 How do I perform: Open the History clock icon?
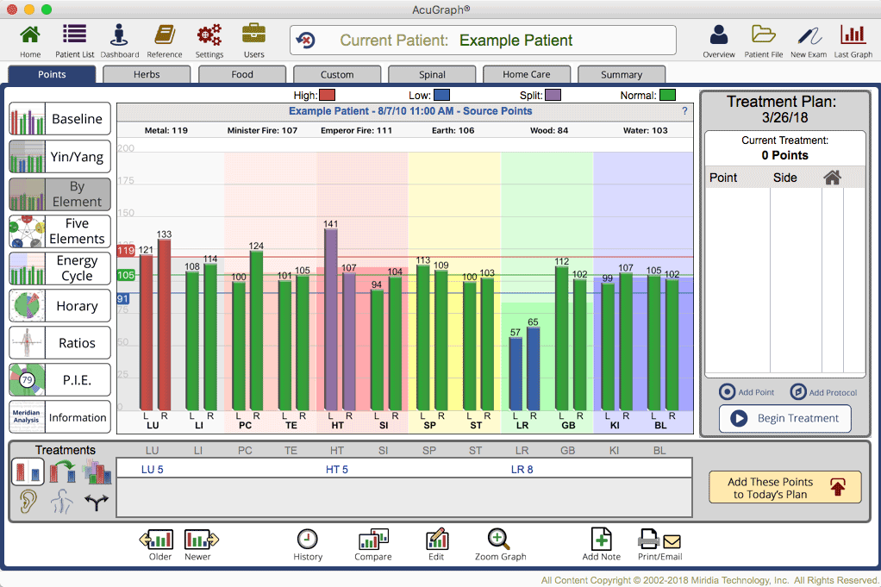[308, 540]
